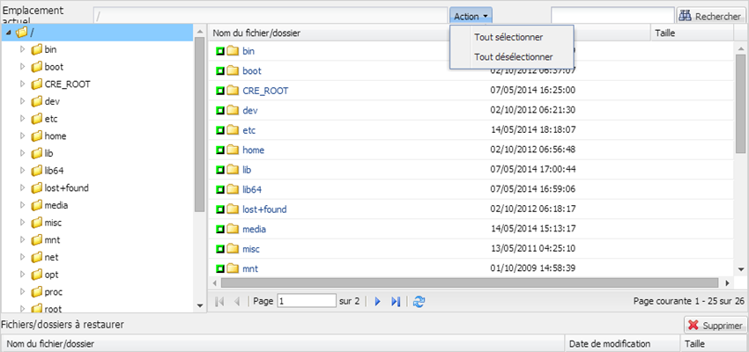The height and width of the screenshot is (352, 749).
Task: Click the net folder icon in tree
Action: click(37, 257)
